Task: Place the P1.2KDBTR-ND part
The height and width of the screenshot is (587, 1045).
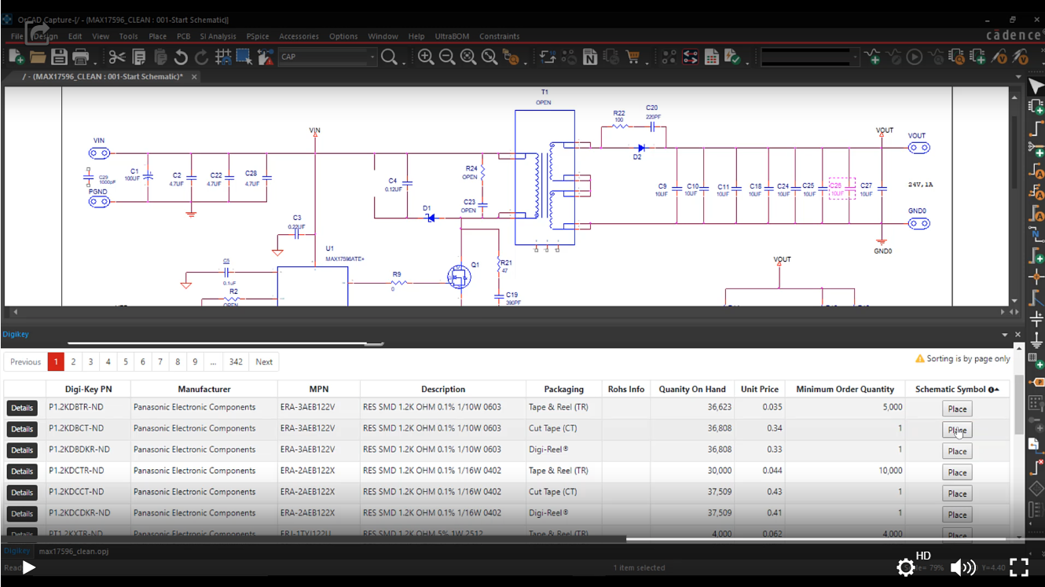Action: pyautogui.click(x=957, y=409)
